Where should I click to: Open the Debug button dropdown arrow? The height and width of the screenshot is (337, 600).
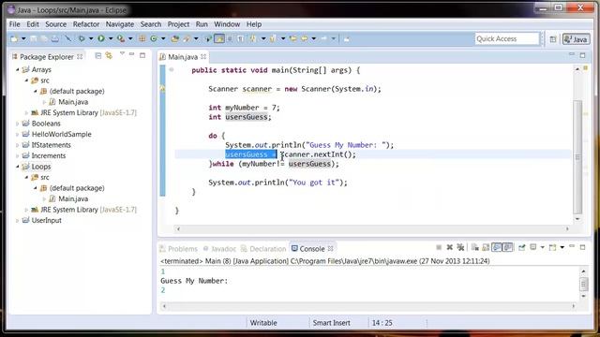tap(91, 39)
